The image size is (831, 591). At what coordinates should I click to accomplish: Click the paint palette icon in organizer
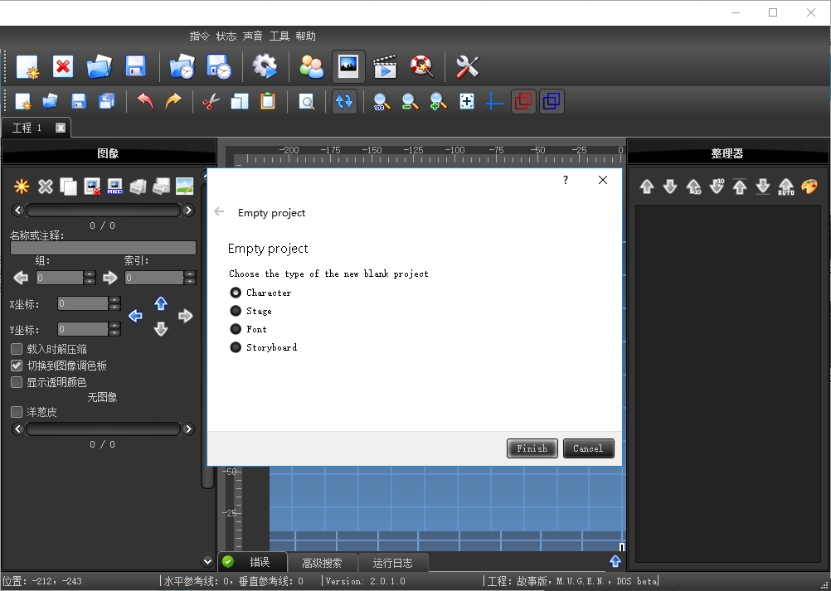click(x=809, y=187)
